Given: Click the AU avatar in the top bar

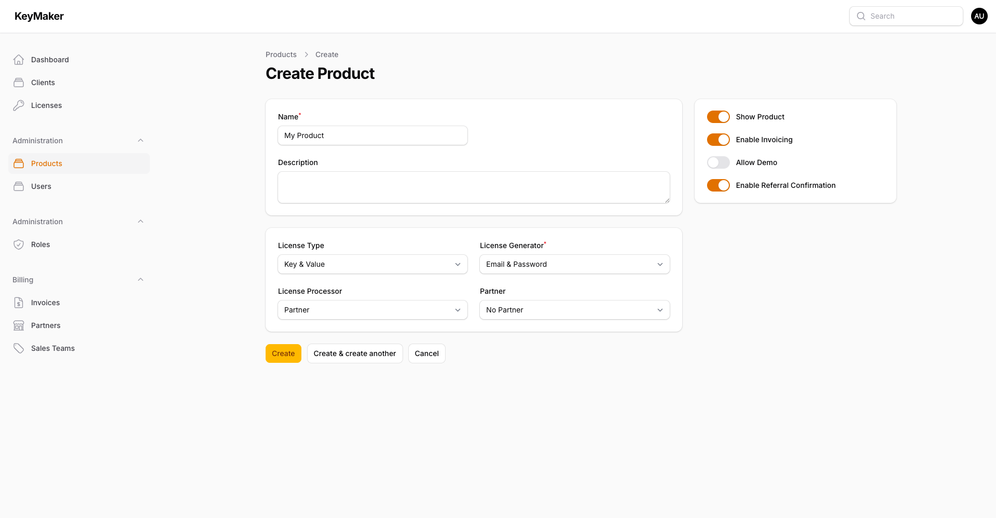Looking at the screenshot, I should click(x=979, y=16).
